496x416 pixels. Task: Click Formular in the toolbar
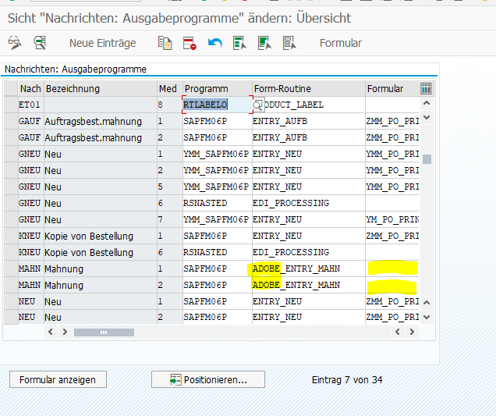(x=340, y=43)
